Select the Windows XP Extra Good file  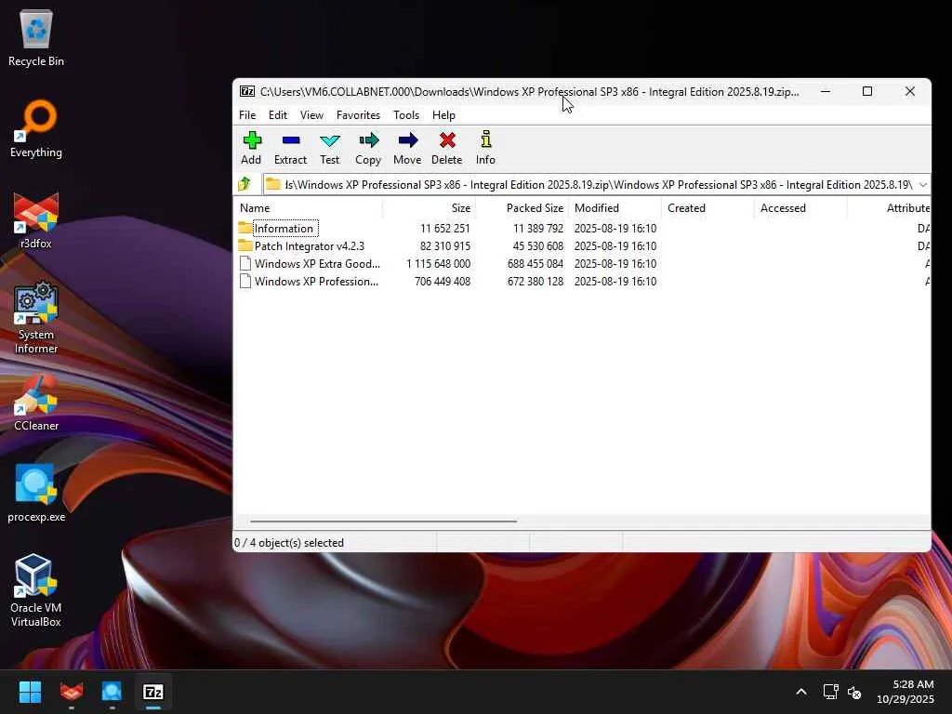316,264
